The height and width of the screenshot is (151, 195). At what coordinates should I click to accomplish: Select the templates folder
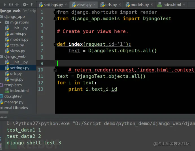(13, 85)
